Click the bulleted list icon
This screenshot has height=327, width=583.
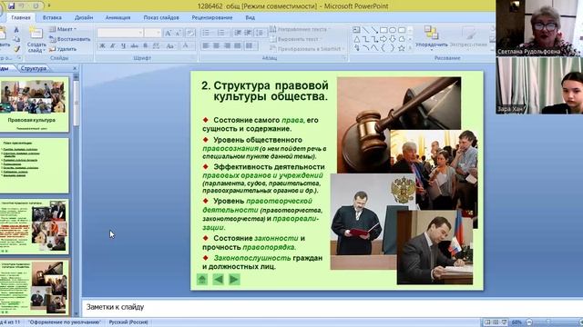206,33
